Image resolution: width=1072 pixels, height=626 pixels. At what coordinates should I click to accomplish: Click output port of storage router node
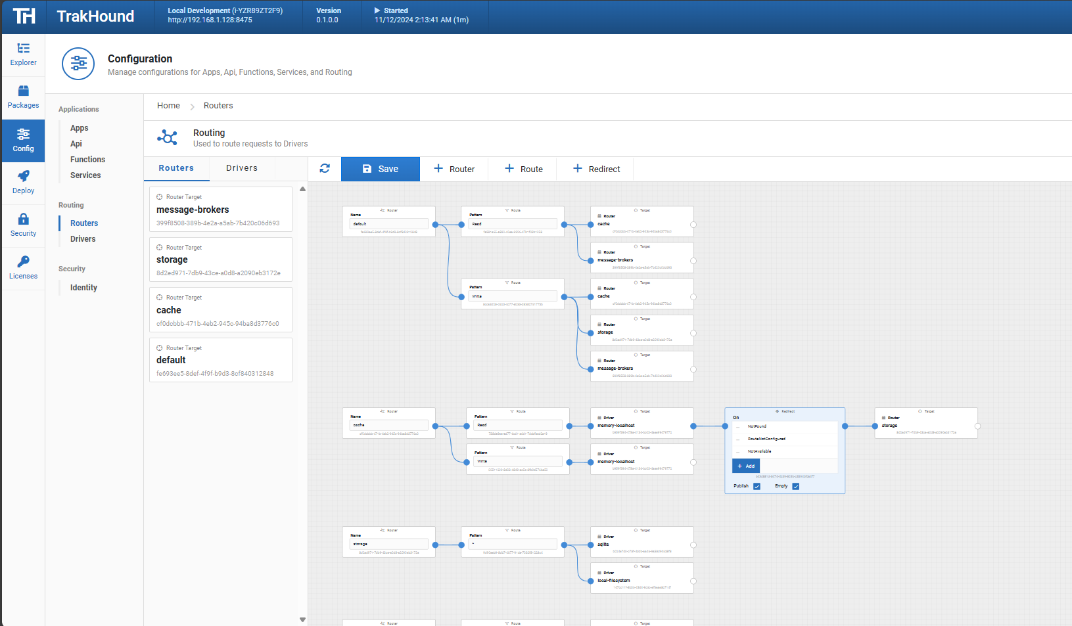435,545
